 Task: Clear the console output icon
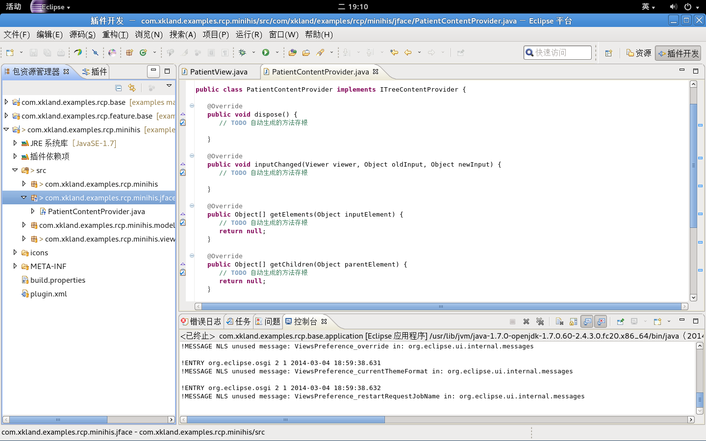(559, 321)
